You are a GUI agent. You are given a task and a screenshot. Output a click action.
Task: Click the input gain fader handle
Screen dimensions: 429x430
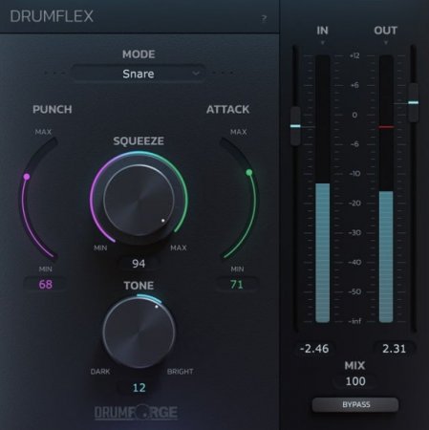(295, 126)
